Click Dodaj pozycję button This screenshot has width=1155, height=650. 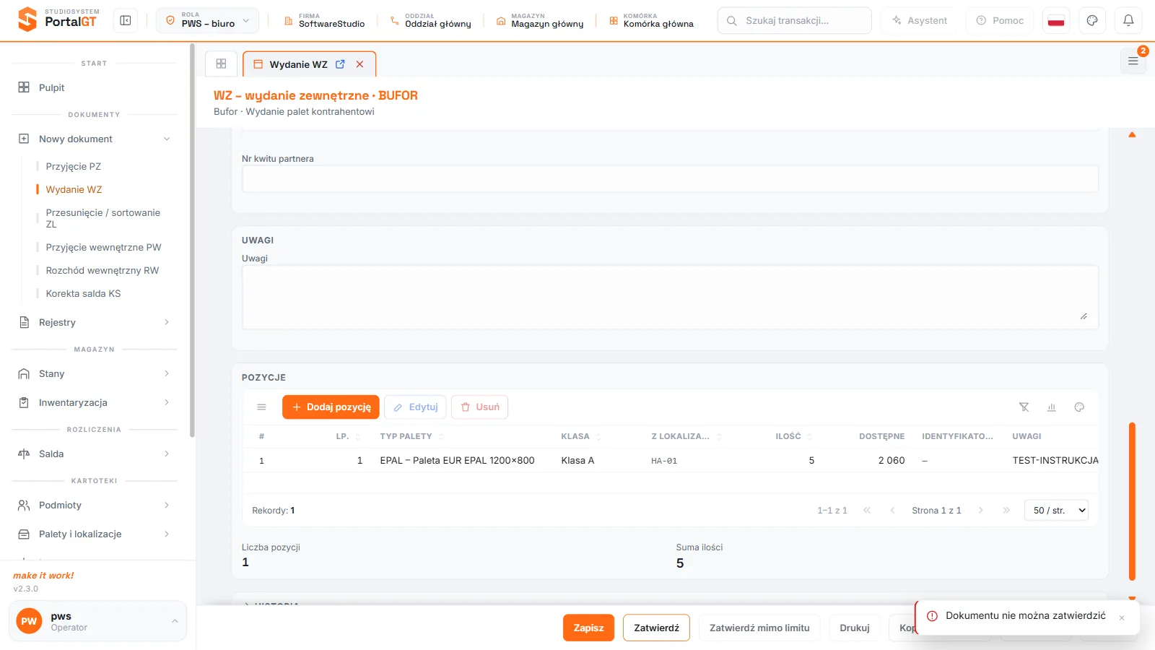click(331, 407)
